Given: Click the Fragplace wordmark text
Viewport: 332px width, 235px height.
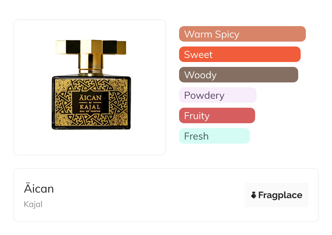Looking at the screenshot, I should coord(280,195).
